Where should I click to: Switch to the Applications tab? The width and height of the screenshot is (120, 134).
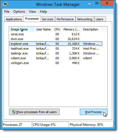[14, 19]
